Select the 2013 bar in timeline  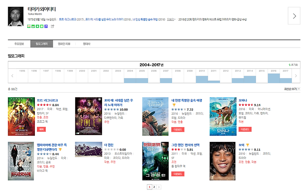[x=238, y=80]
